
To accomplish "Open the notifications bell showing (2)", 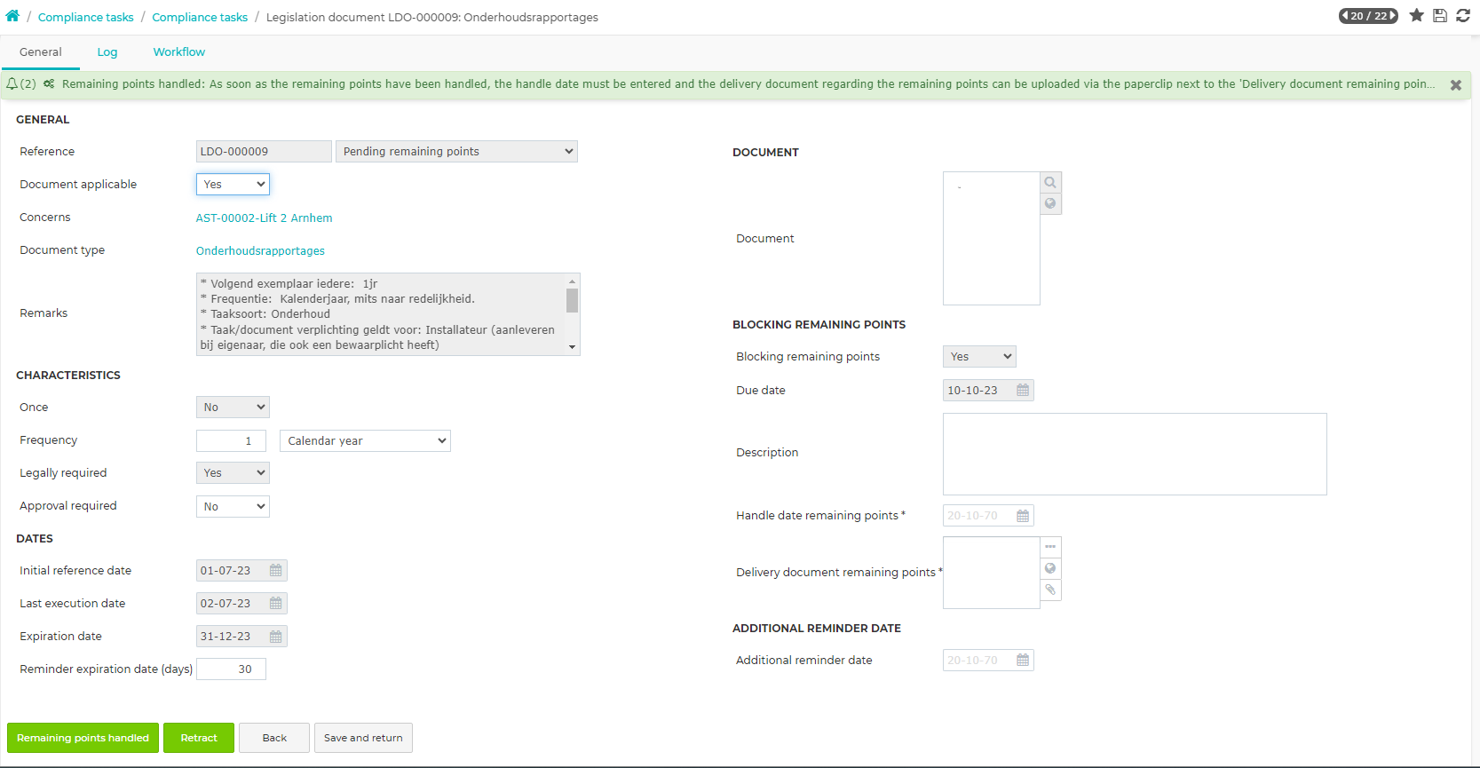I will coord(12,84).
